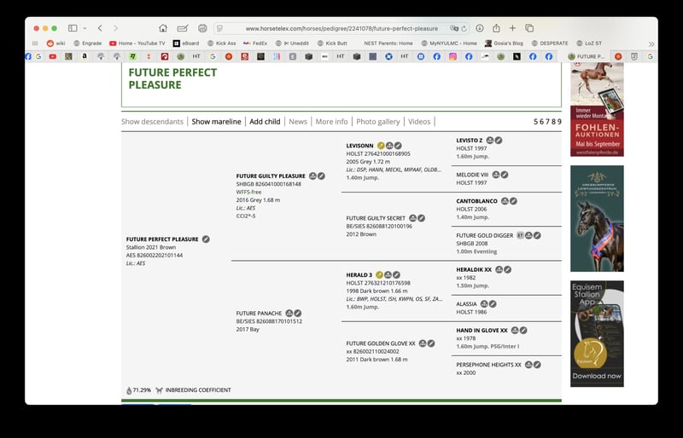
Task: Click the edit pencil icon beside Herald 3
Action: 397,275
